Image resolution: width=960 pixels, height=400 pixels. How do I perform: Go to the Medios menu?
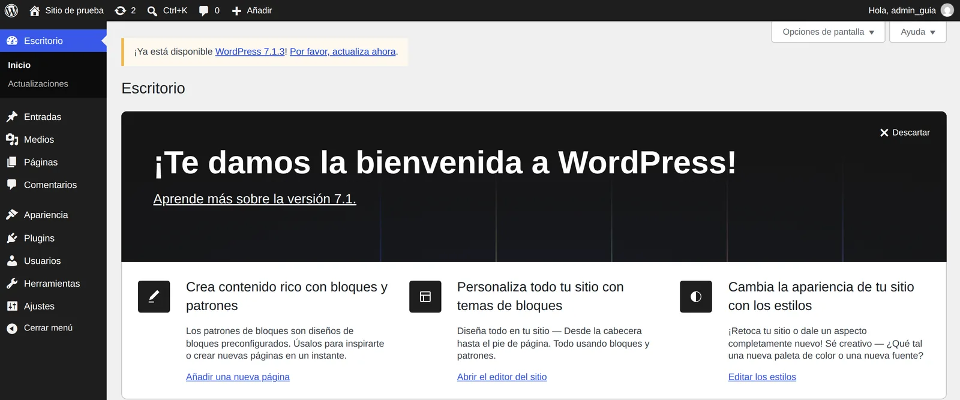coord(39,139)
